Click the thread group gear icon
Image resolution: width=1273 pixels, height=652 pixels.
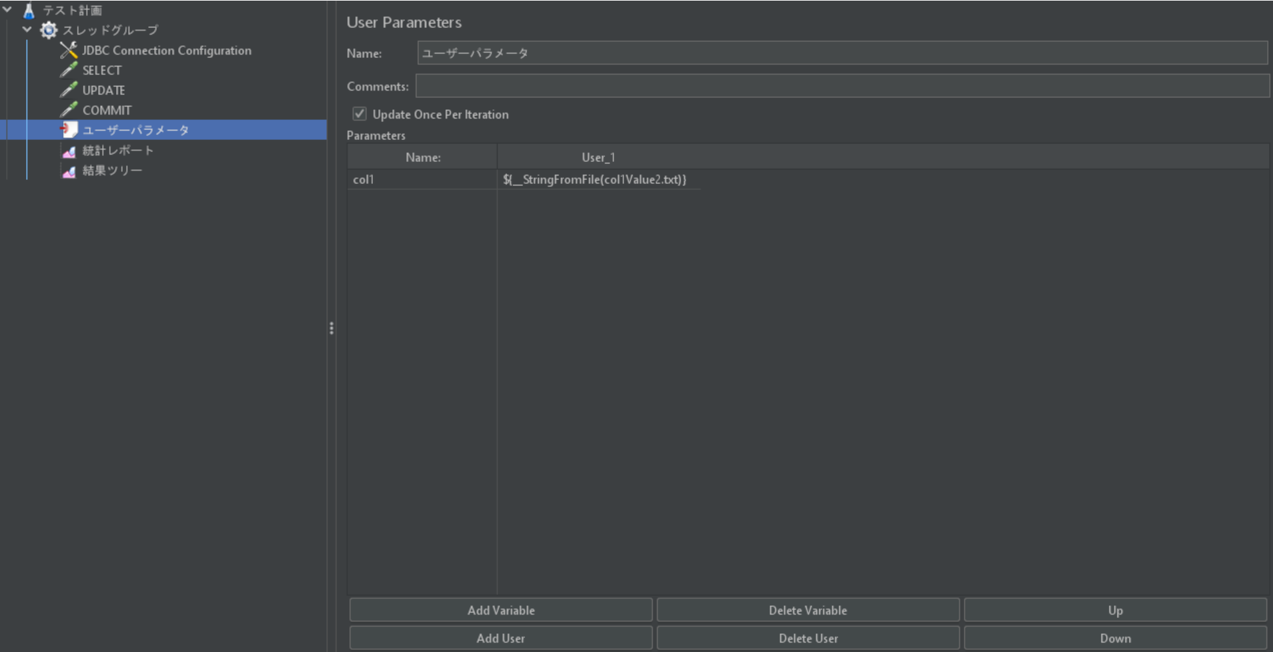(49, 30)
